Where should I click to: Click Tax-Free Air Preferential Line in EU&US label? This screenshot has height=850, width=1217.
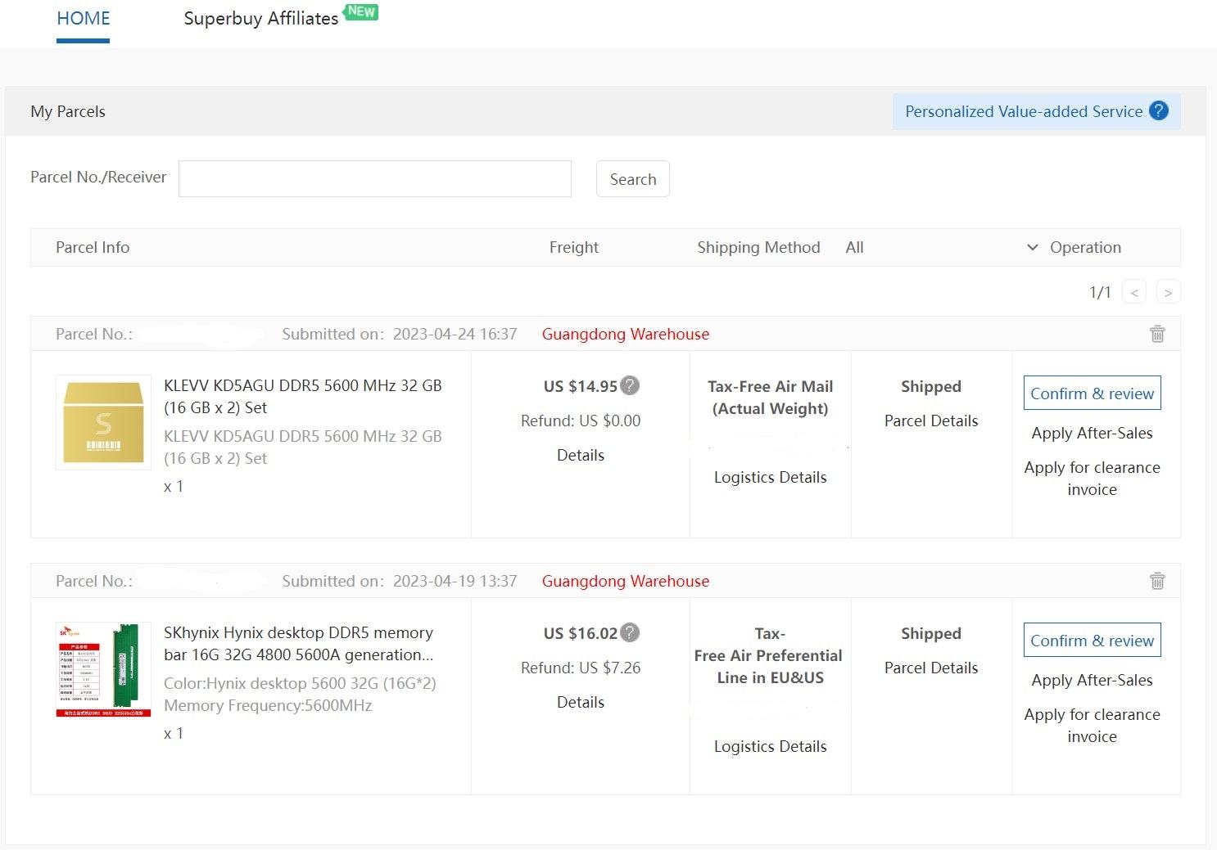[x=769, y=655]
